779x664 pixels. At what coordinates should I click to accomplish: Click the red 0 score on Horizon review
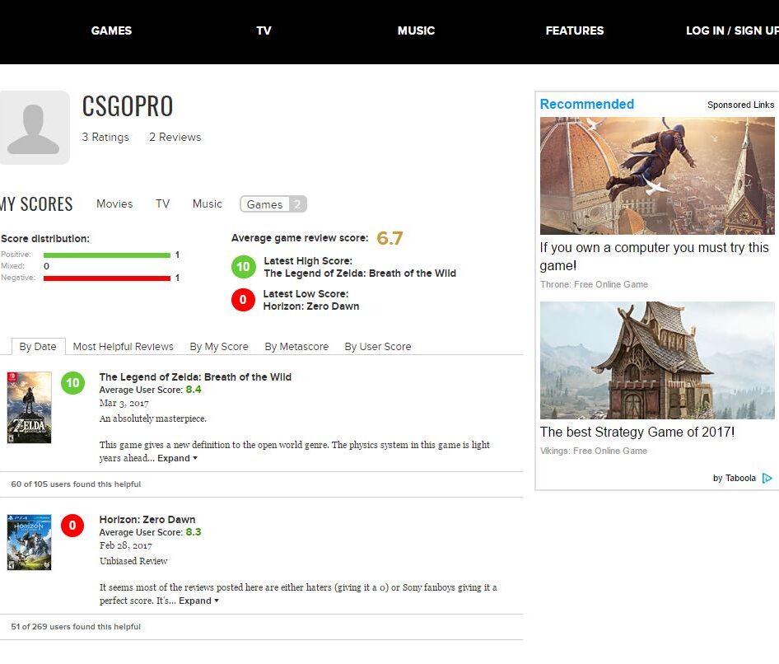(72, 526)
